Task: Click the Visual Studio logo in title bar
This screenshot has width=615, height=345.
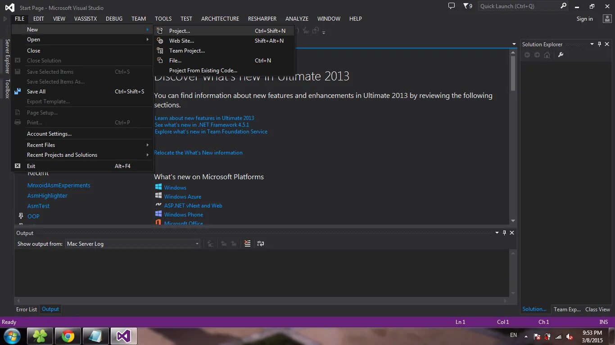Action: coord(9,8)
